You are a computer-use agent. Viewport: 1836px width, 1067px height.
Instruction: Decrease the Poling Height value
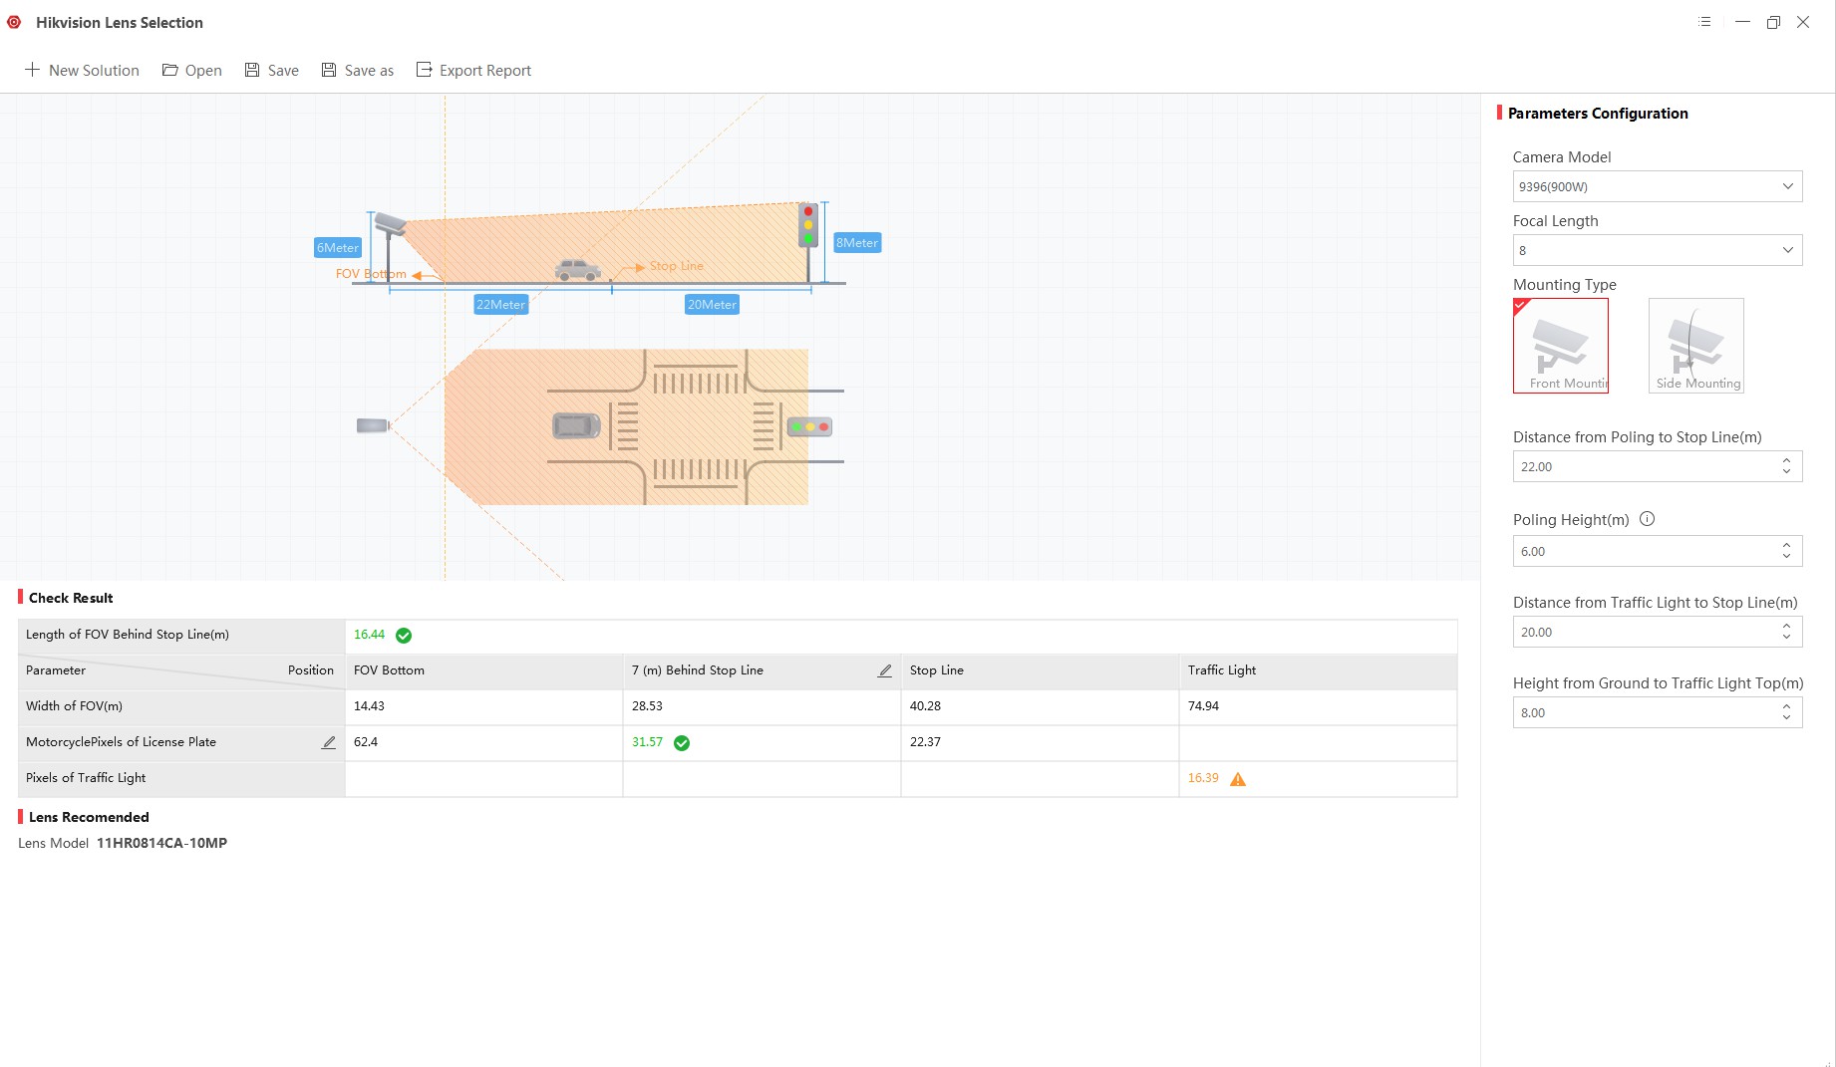[x=1786, y=557]
